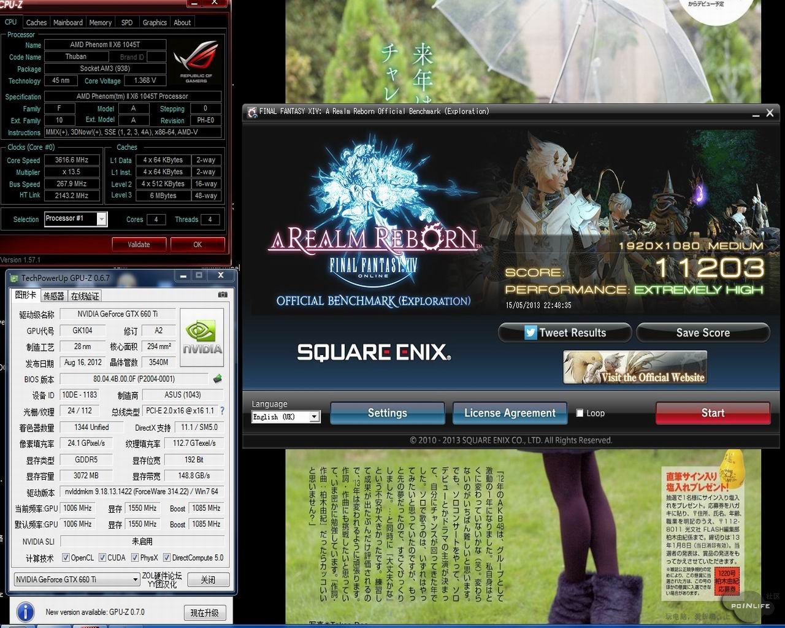Screen dimensions: 785x628
Task: Open the 传感器 sensors tab in GPU-Z
Action: click(53, 296)
